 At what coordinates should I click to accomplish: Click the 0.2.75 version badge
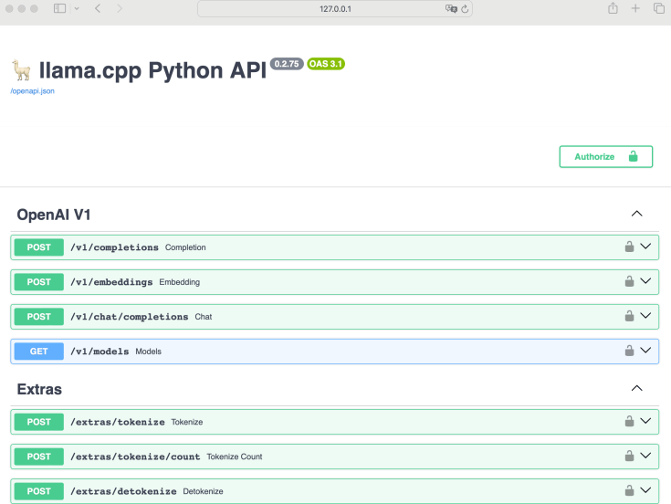[287, 64]
